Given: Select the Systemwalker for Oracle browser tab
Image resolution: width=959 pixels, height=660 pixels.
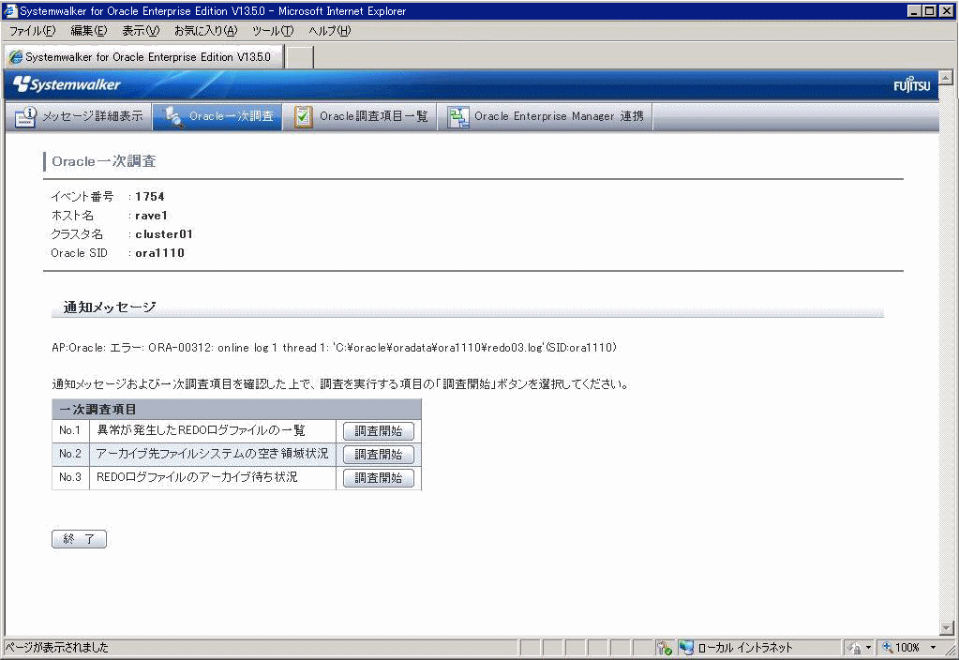Looking at the screenshot, I should pos(143,57).
